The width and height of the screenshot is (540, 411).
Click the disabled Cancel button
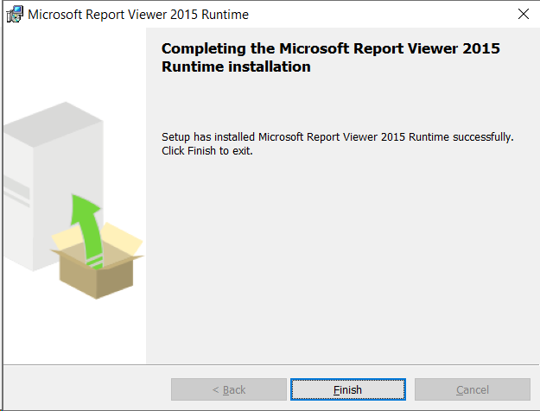472,389
